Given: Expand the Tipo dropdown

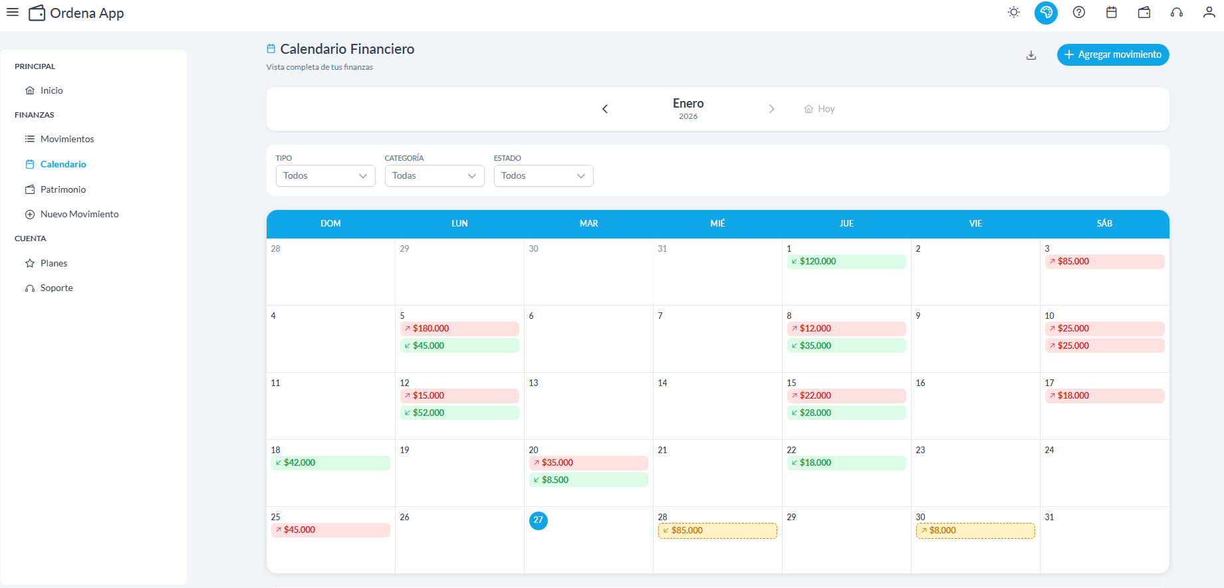Looking at the screenshot, I should [325, 175].
